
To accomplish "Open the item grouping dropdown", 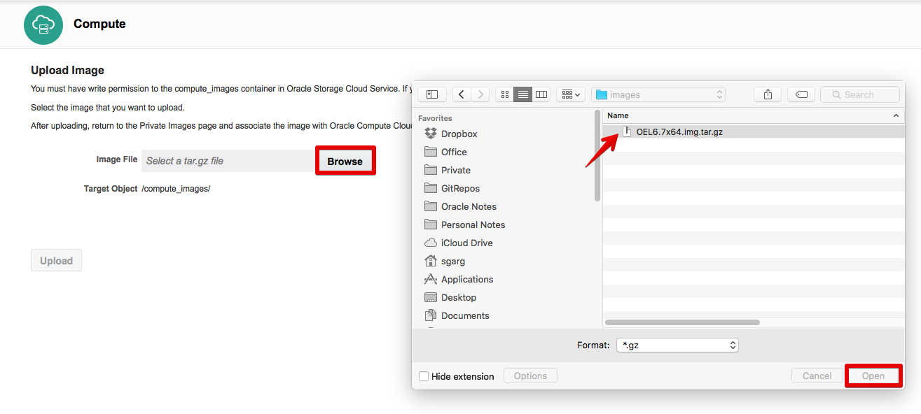I will [x=570, y=94].
